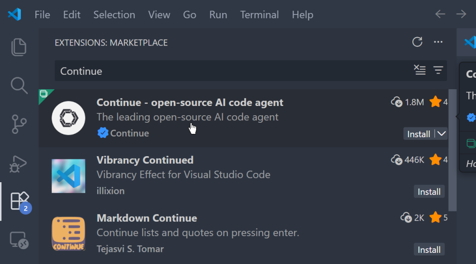Open the Terminal menu
Image resolution: width=476 pixels, height=264 pixels.
[x=259, y=15]
